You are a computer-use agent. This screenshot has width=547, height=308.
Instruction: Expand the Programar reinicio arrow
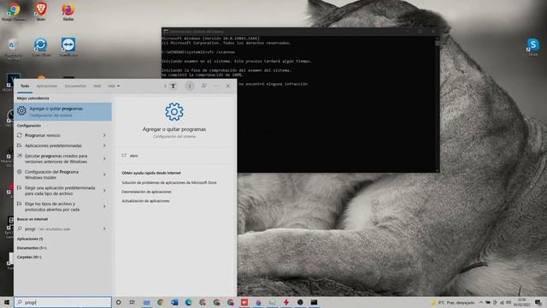point(104,135)
